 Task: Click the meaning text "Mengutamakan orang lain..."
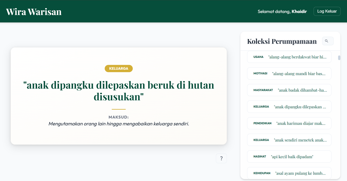[119, 124]
